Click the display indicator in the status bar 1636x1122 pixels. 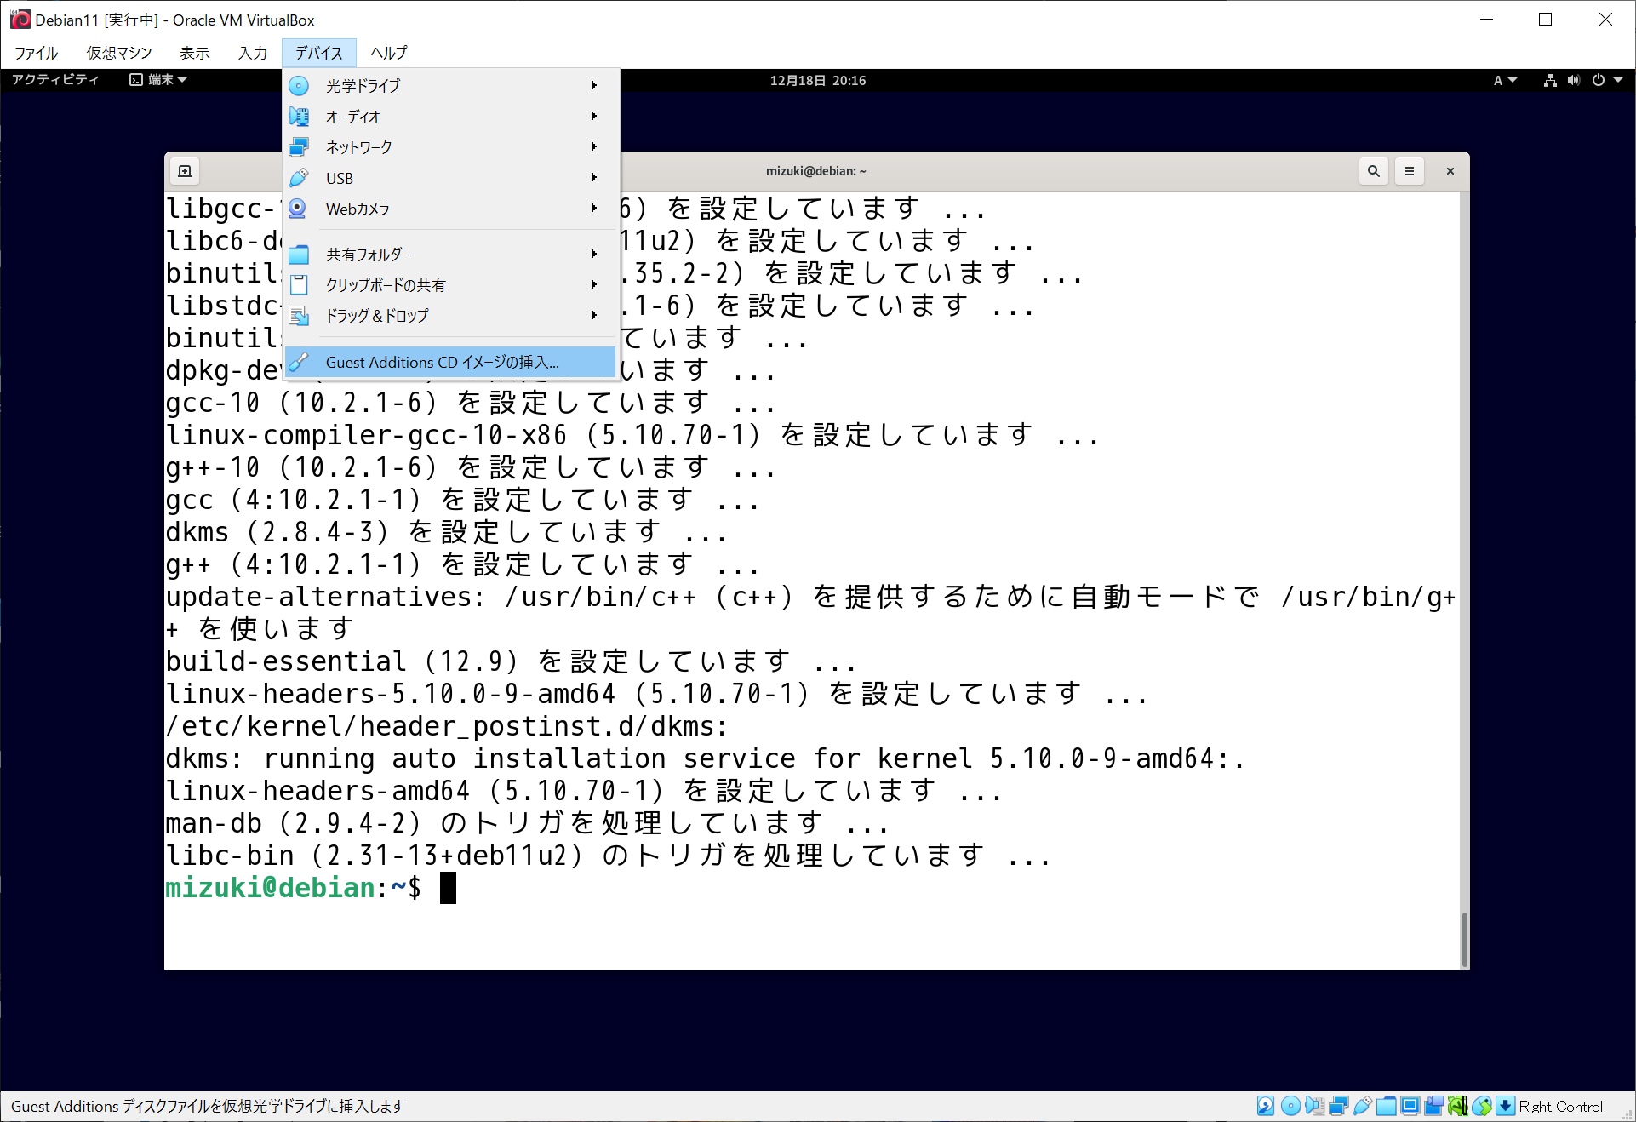tap(1410, 1106)
